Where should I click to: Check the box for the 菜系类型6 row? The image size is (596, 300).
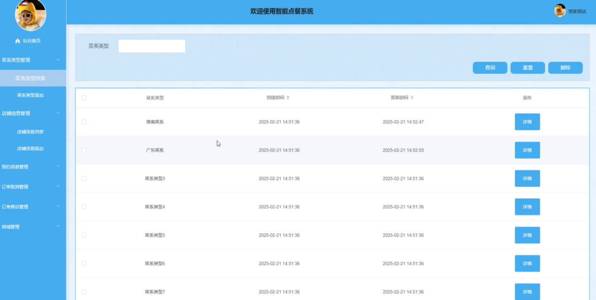pos(84,263)
